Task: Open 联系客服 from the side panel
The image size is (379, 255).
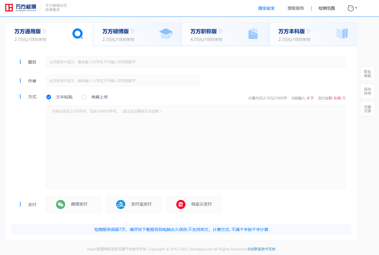Action: pos(367,73)
